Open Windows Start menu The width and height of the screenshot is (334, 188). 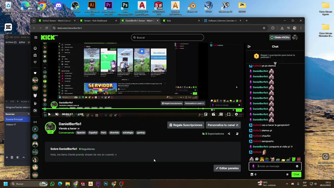[6, 184]
